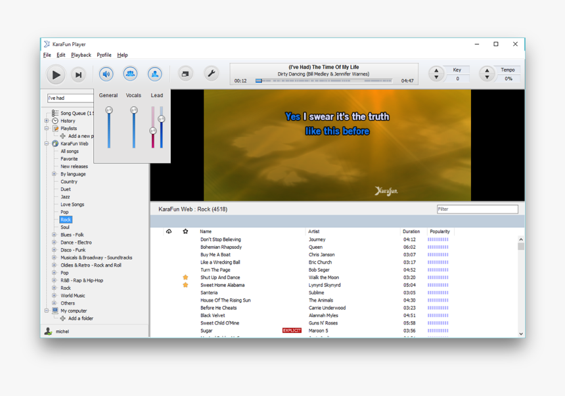Screen dimensions: 565x396
Task: Expand the History tree node
Action: [x=47, y=121]
